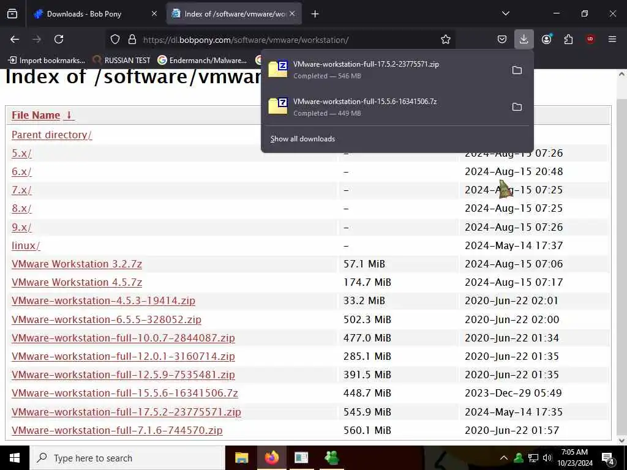
Task: Download VMware-workstation-6.5.5-328052.zip
Action: tap(107, 319)
